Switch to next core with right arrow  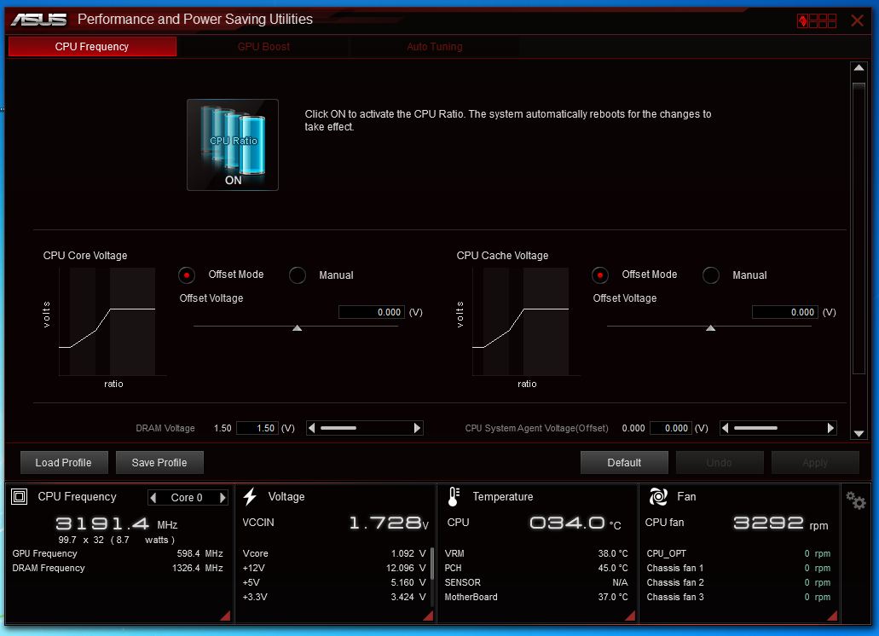223,498
